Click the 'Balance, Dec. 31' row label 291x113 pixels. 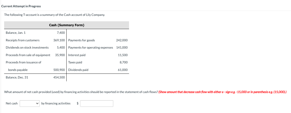pyautogui.click(x=17, y=77)
